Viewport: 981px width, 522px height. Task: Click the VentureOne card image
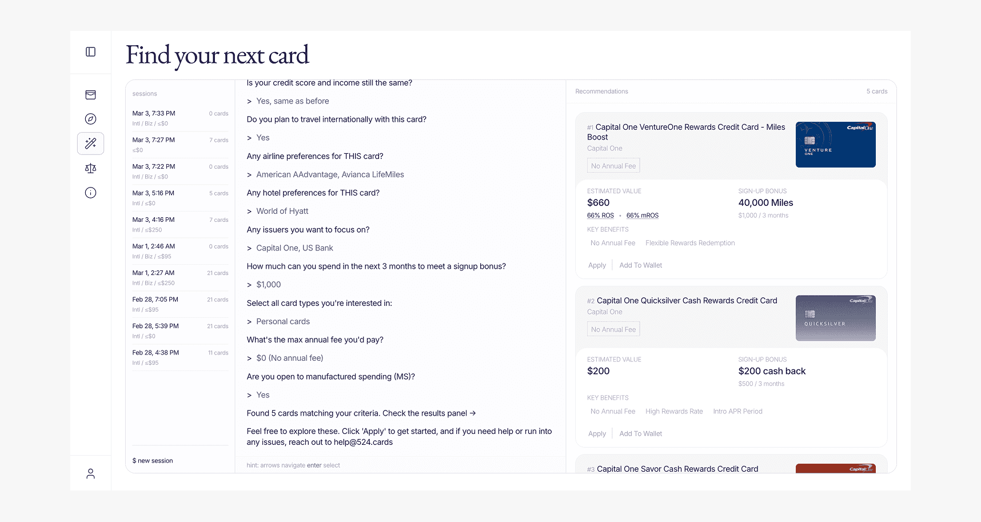click(x=835, y=145)
